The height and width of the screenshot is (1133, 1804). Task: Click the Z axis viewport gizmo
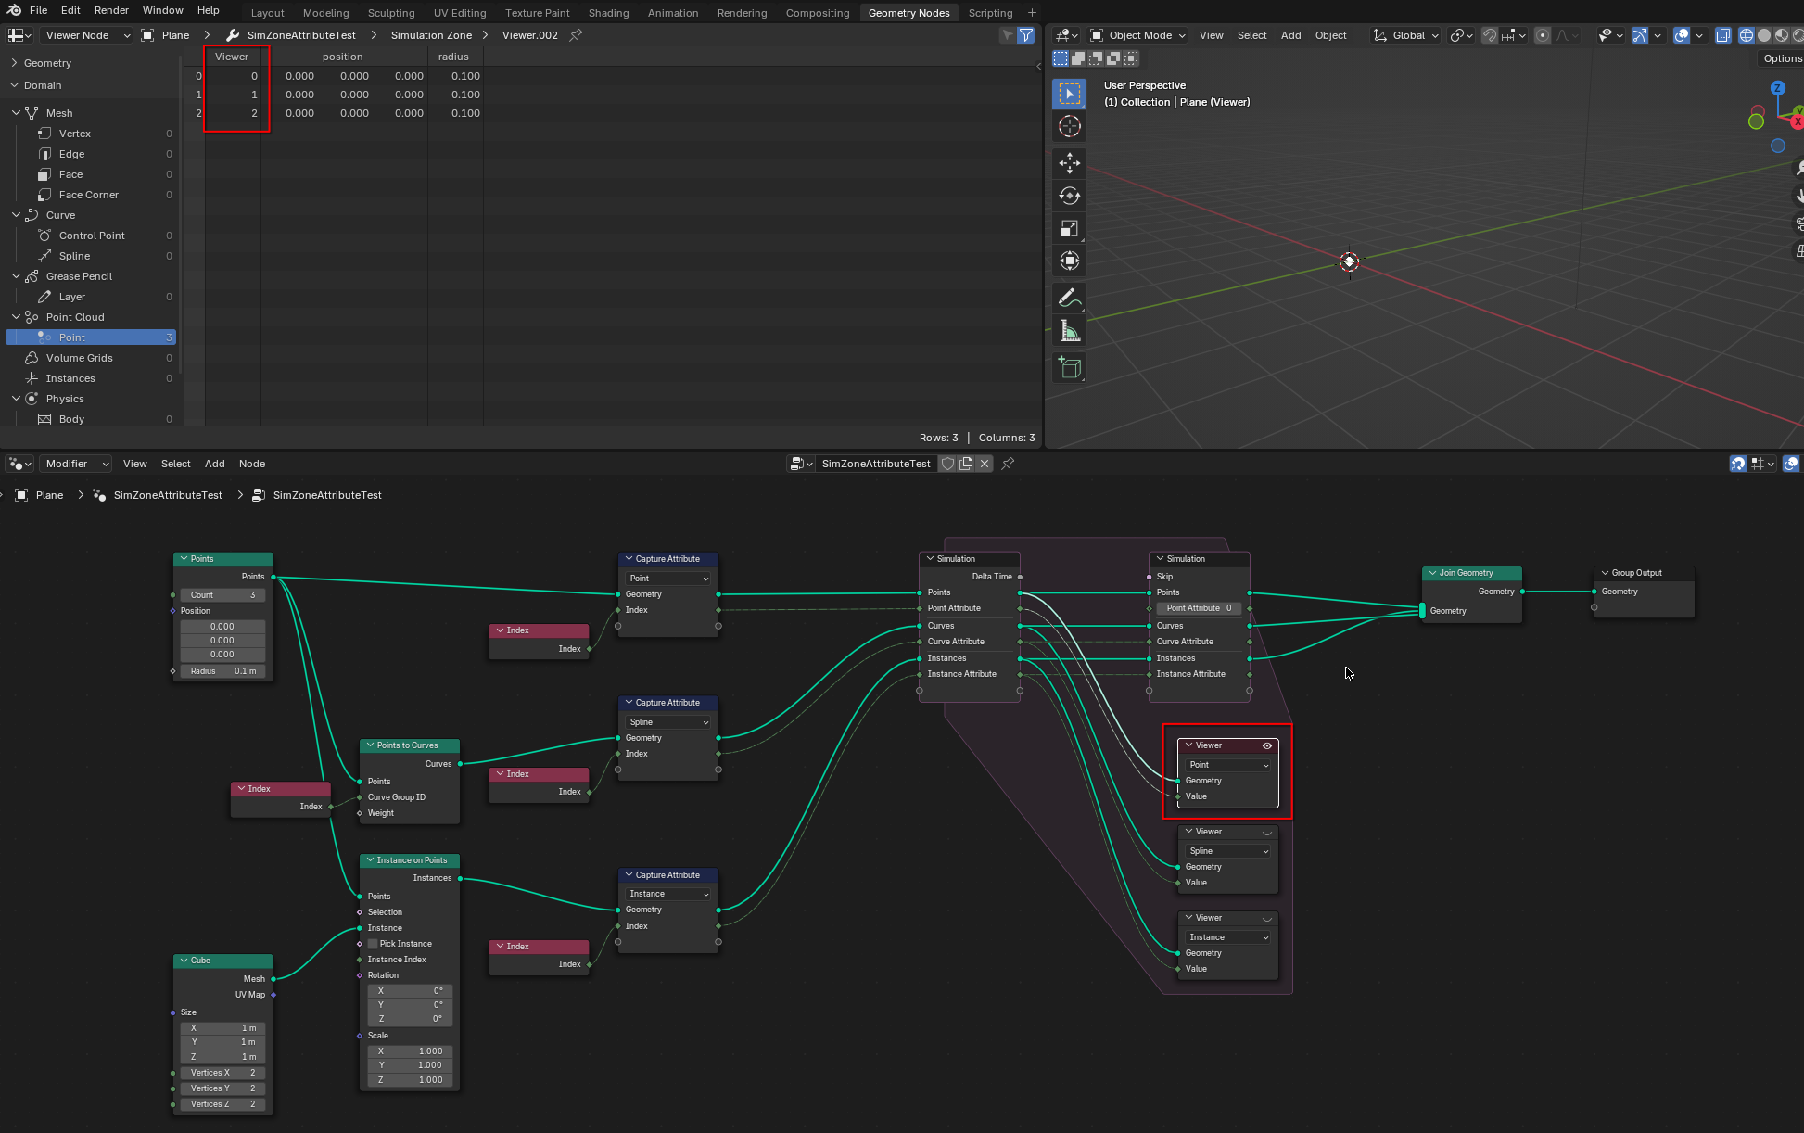pos(1777,88)
